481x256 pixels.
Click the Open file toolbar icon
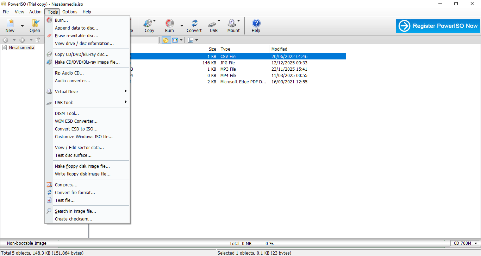tap(35, 25)
